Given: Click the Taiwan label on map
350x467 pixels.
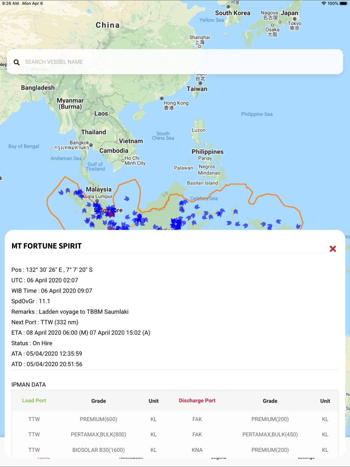Looking at the screenshot, I should [197, 89].
